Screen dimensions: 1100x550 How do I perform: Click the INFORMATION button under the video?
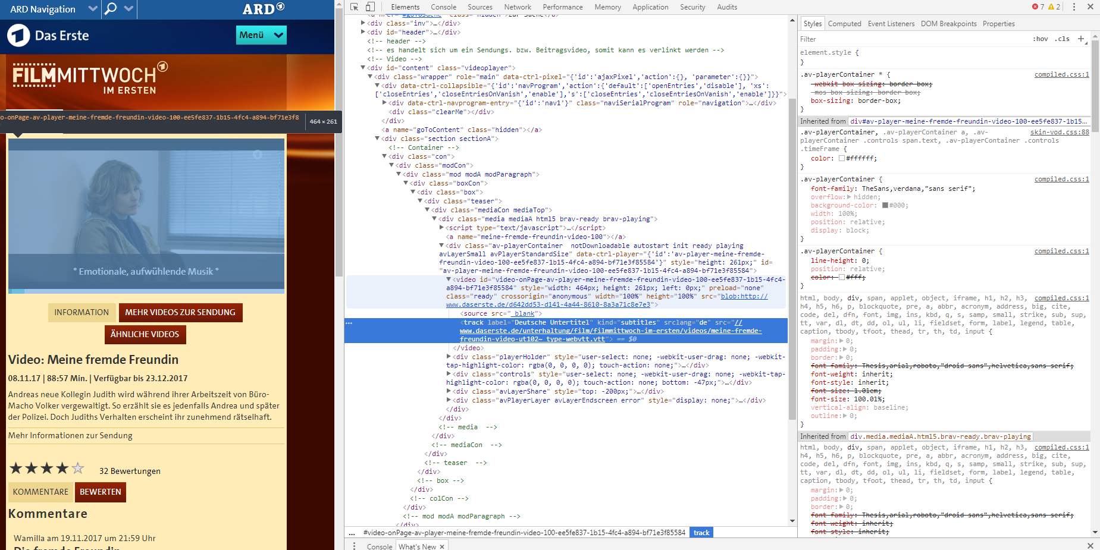tap(82, 312)
